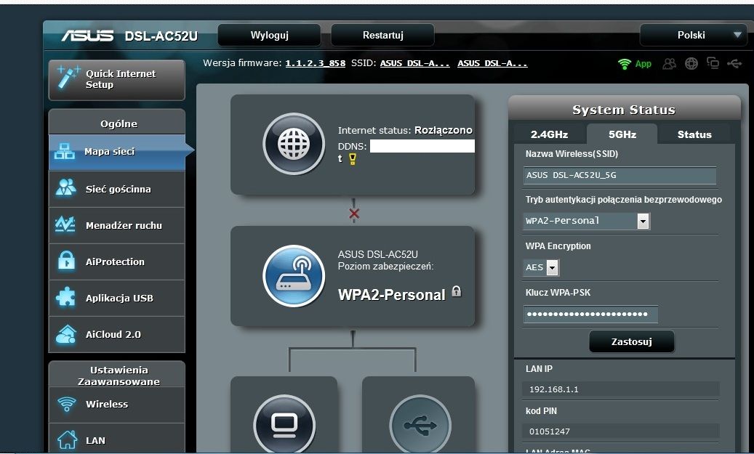Viewport: 754px width, 454px height.
Task: Open the AES WPA Encryption dropdown
Action: point(541,267)
